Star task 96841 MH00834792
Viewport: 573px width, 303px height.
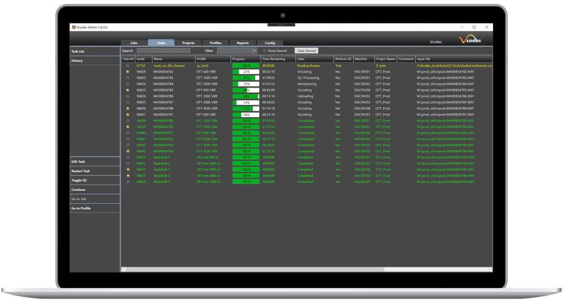(128, 139)
